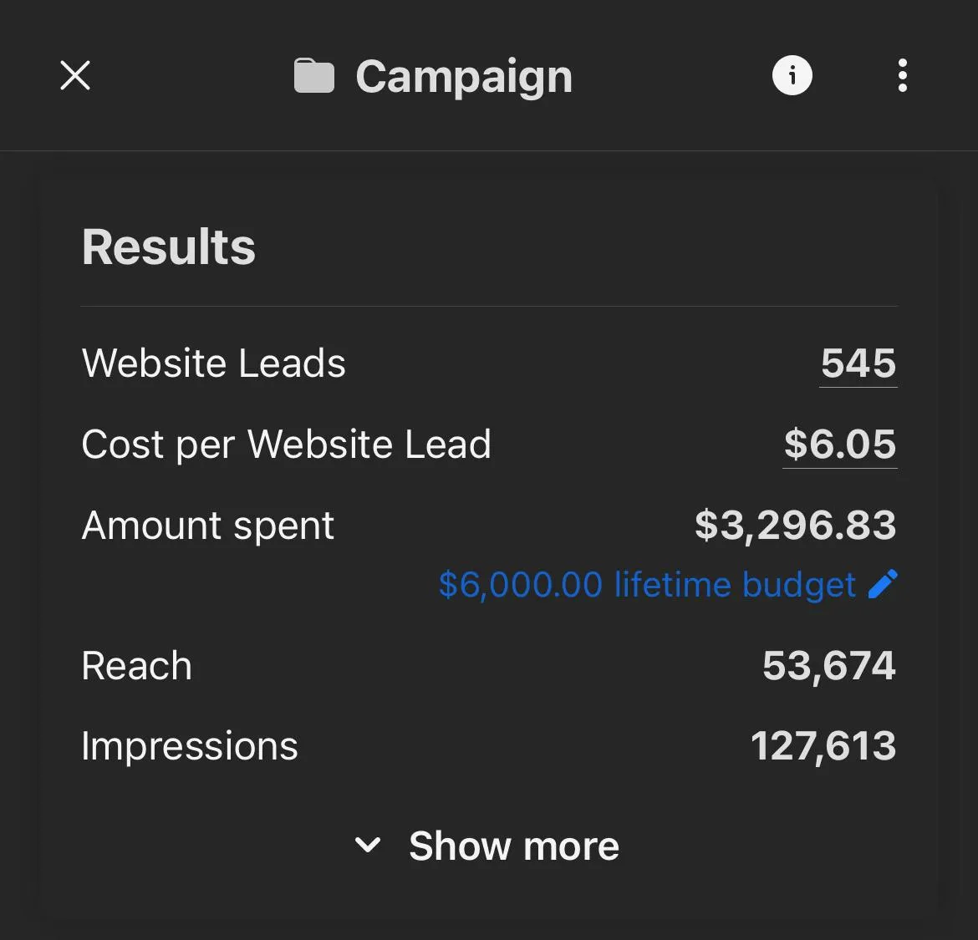Tap the Website Leads label

pyautogui.click(x=213, y=363)
